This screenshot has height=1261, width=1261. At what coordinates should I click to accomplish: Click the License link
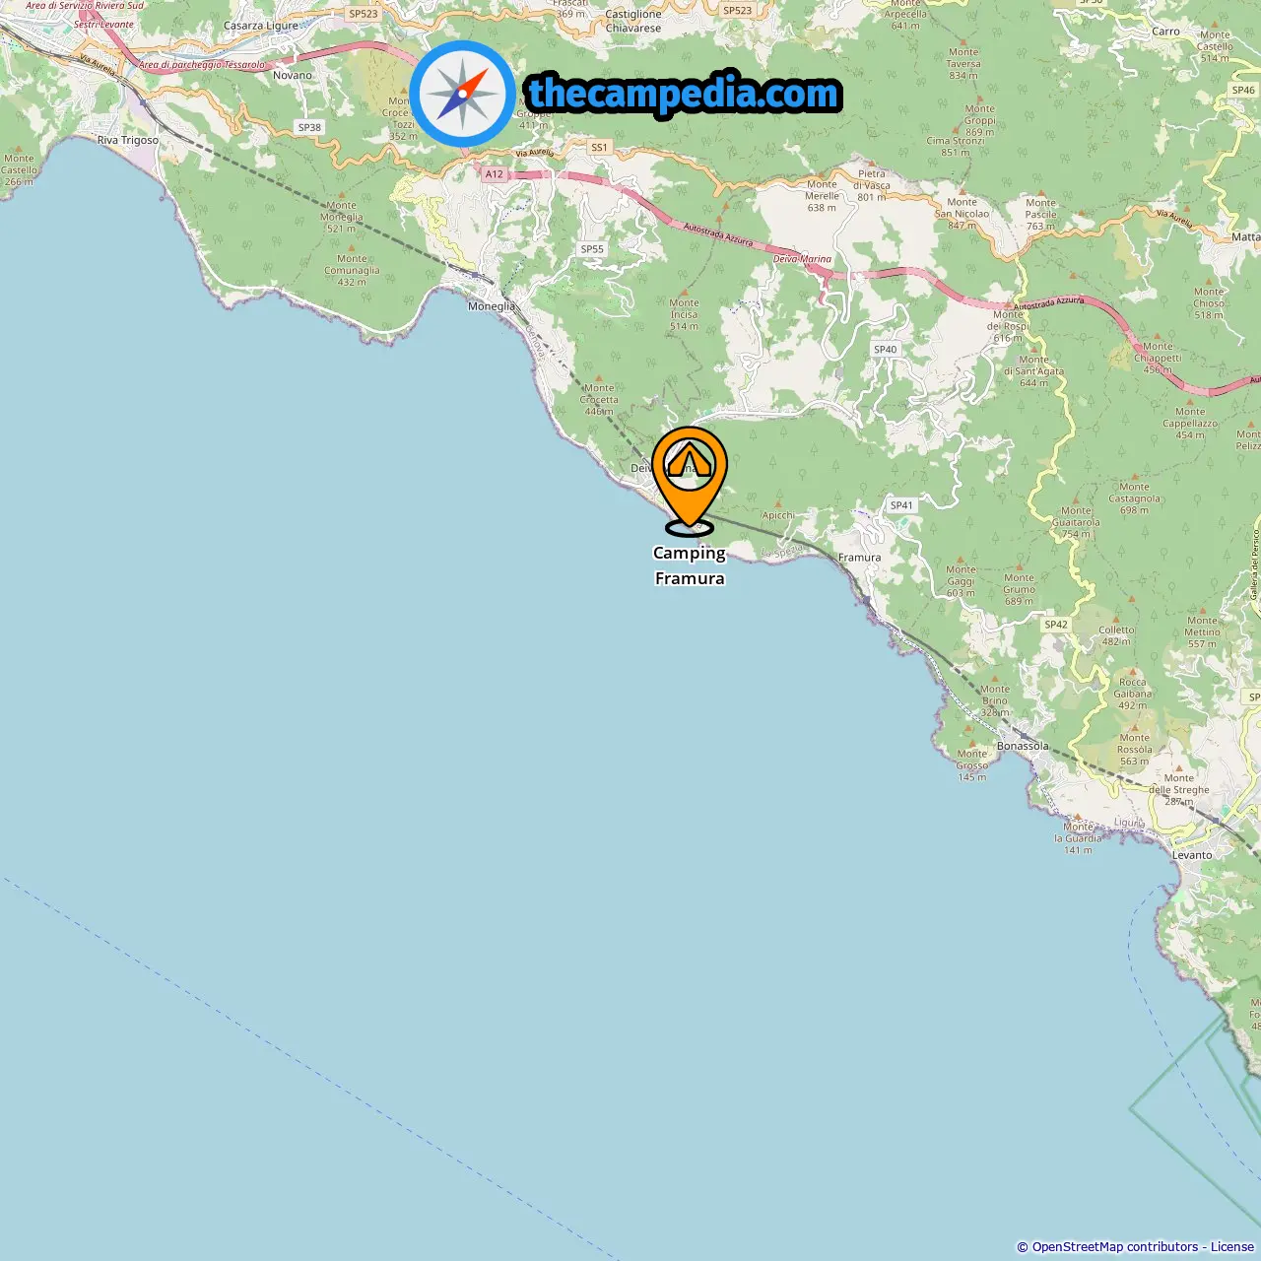1232,1247
